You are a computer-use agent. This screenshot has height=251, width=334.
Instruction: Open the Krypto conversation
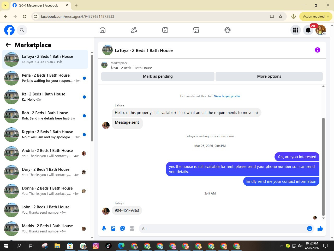[x=45, y=135]
